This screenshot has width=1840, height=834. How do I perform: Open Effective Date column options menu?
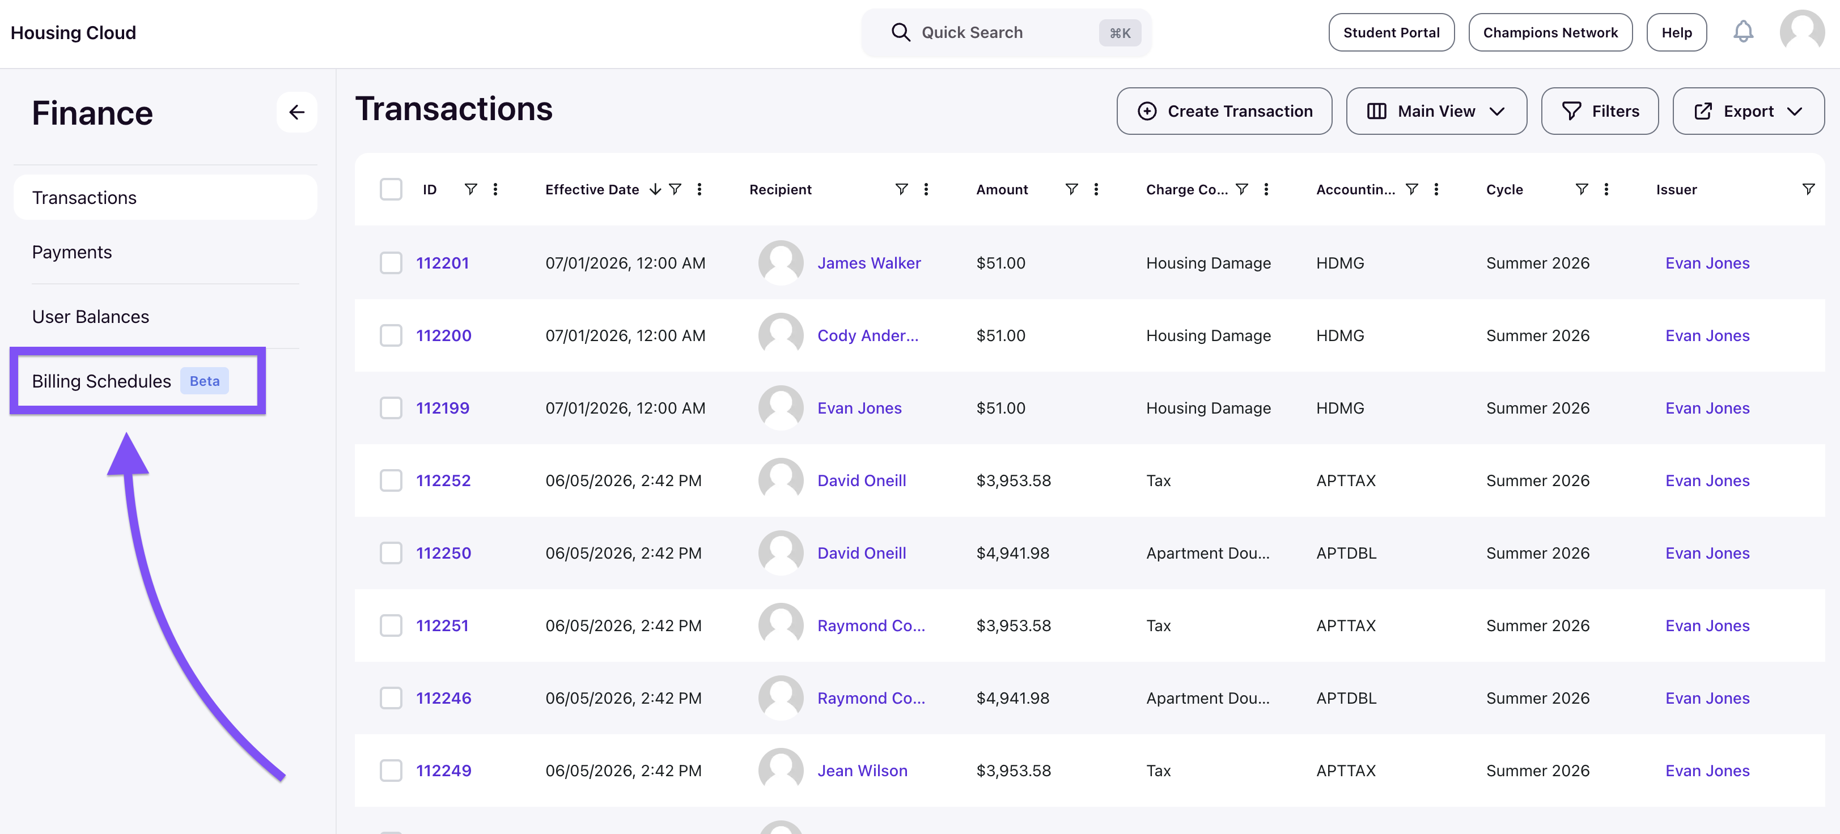[699, 189]
